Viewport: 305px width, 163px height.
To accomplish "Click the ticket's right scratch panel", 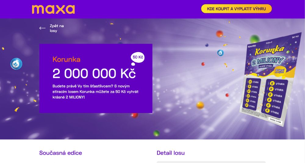I will click(274, 98).
